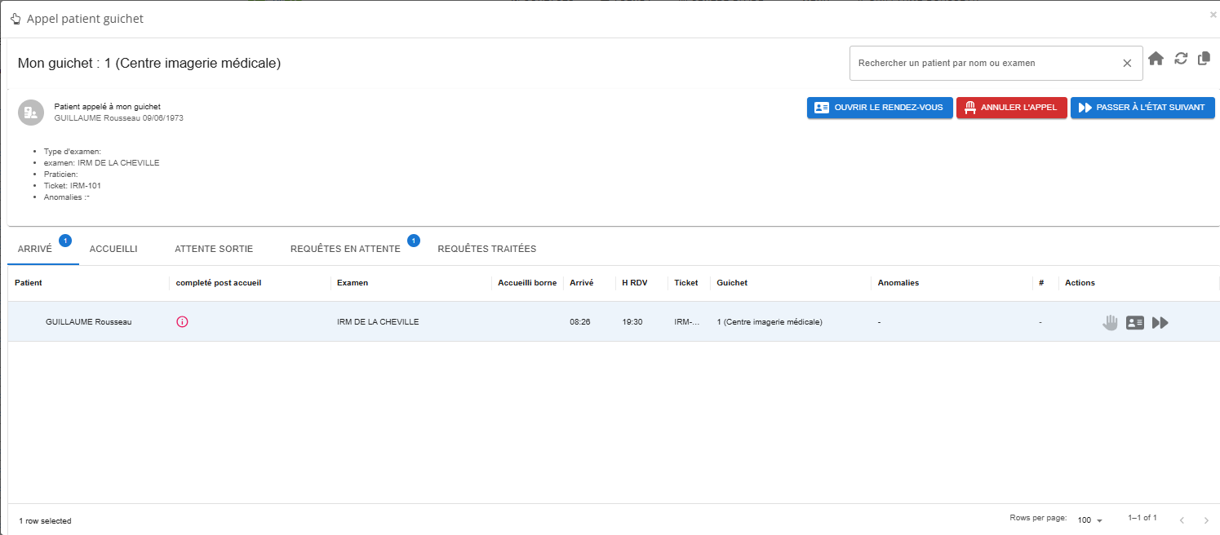This screenshot has width=1220, height=535.
Task: Click the copy documents icon top right
Action: point(1204,58)
